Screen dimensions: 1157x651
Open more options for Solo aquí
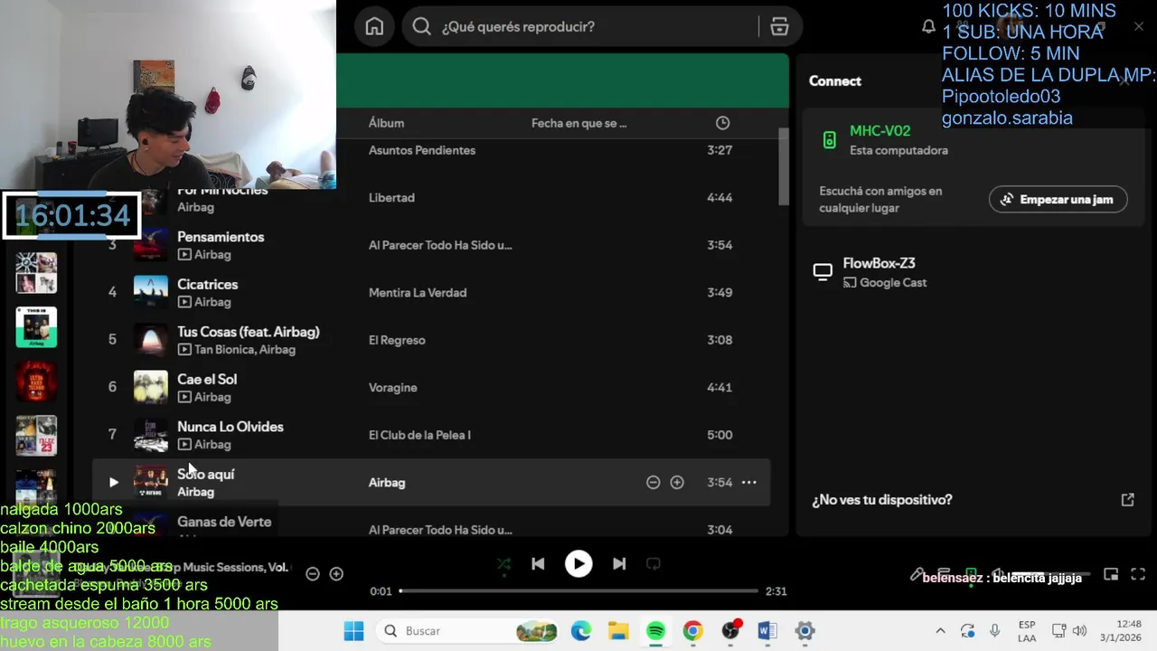click(x=749, y=483)
